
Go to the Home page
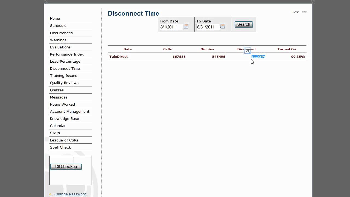[x=55, y=19]
